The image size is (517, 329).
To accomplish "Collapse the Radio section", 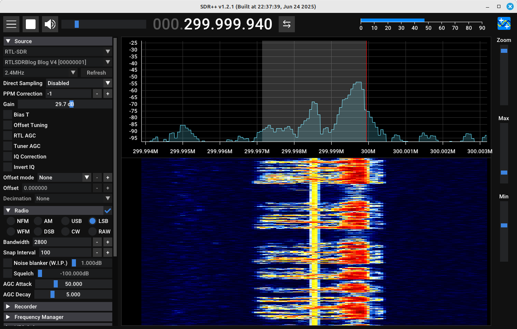I will click(x=53, y=210).
